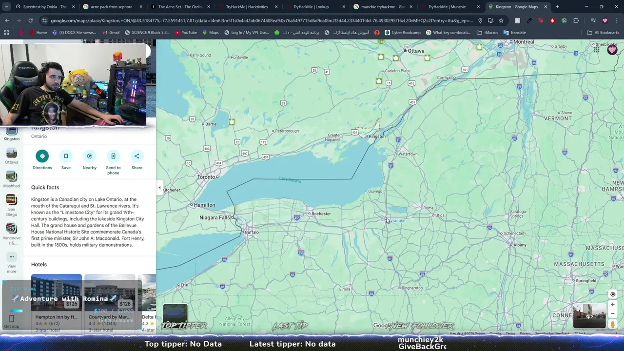Click the Toronto label on the map
Viewport: 624px width, 351px height.
tap(206, 176)
